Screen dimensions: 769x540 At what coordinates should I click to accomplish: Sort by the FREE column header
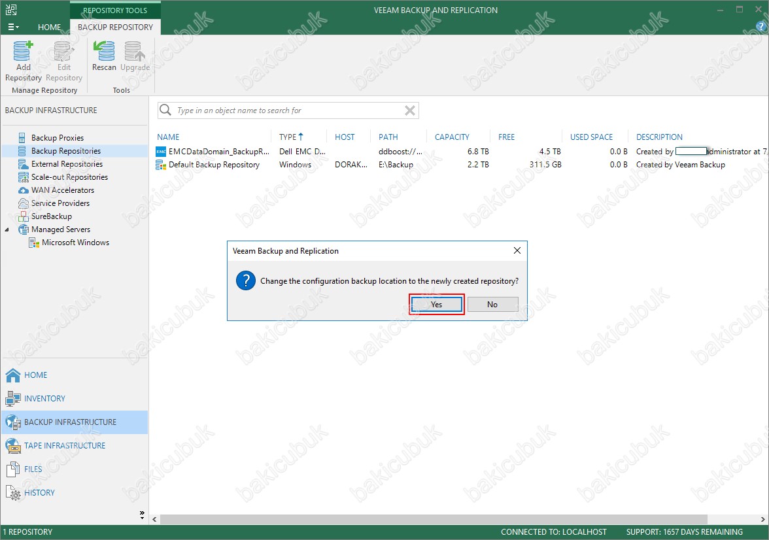[506, 137]
